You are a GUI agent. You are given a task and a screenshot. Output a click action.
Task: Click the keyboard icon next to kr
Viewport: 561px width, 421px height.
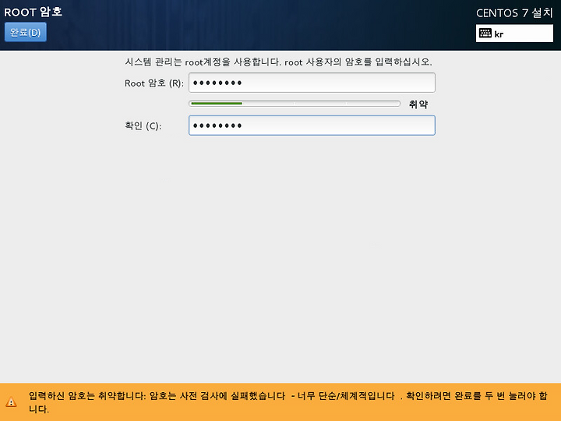[485, 34]
